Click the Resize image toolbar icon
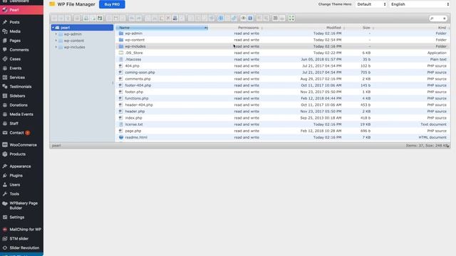The image size is (456, 256). click(x=212, y=18)
